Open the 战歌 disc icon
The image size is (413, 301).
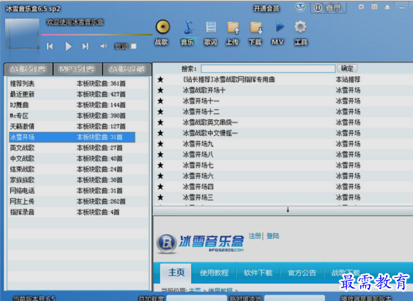(x=163, y=27)
